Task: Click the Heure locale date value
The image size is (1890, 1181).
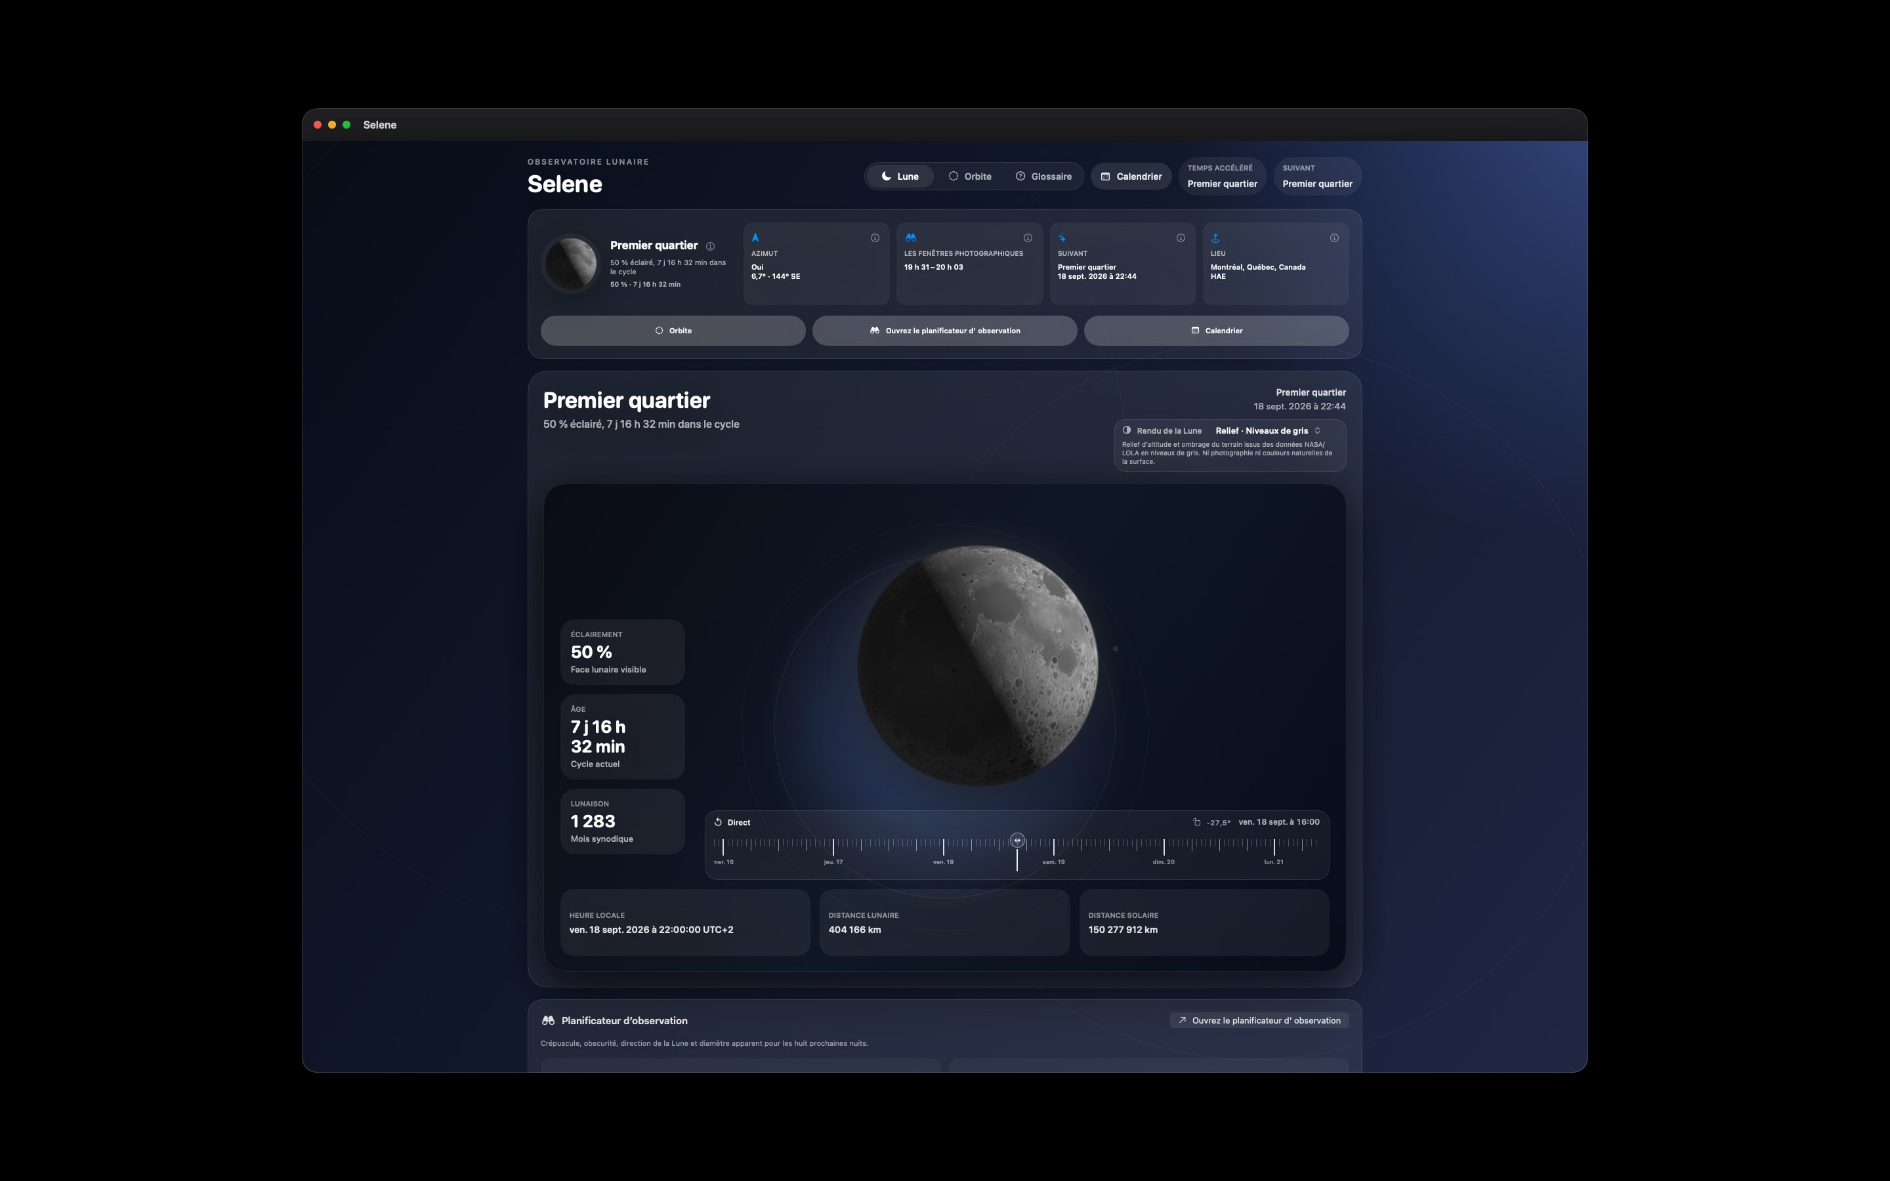Action: click(x=652, y=930)
